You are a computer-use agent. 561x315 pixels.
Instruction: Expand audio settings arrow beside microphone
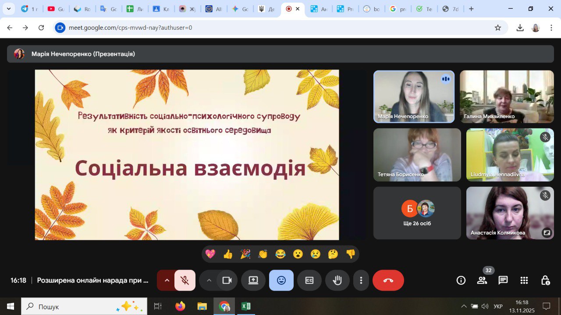point(167,280)
